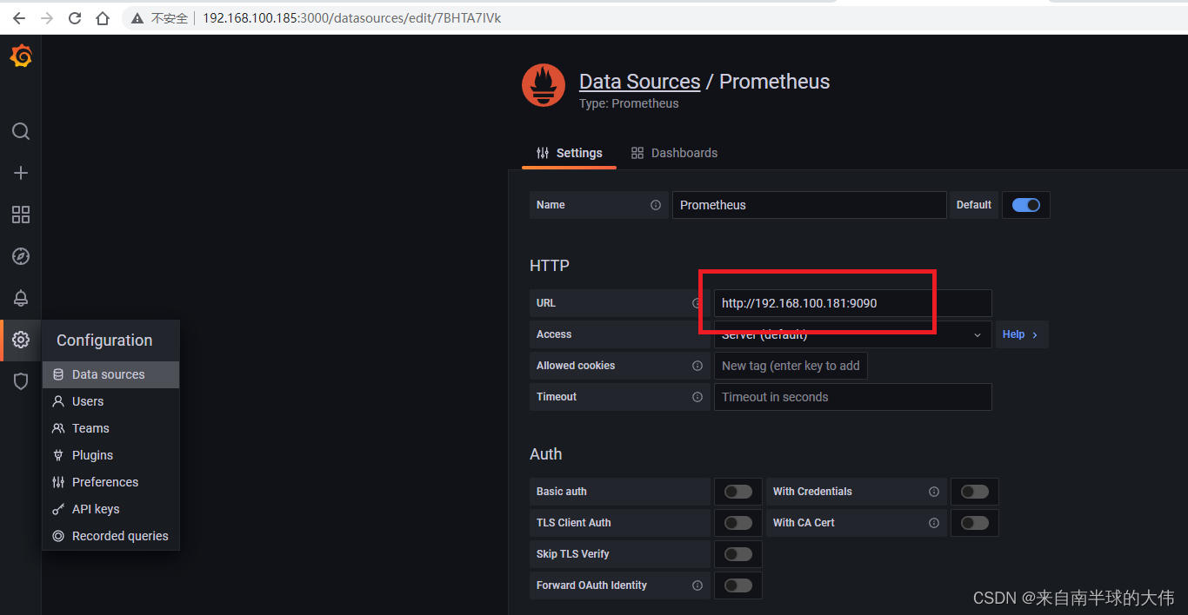Click the not-secure warning icon in address bar

click(x=137, y=17)
